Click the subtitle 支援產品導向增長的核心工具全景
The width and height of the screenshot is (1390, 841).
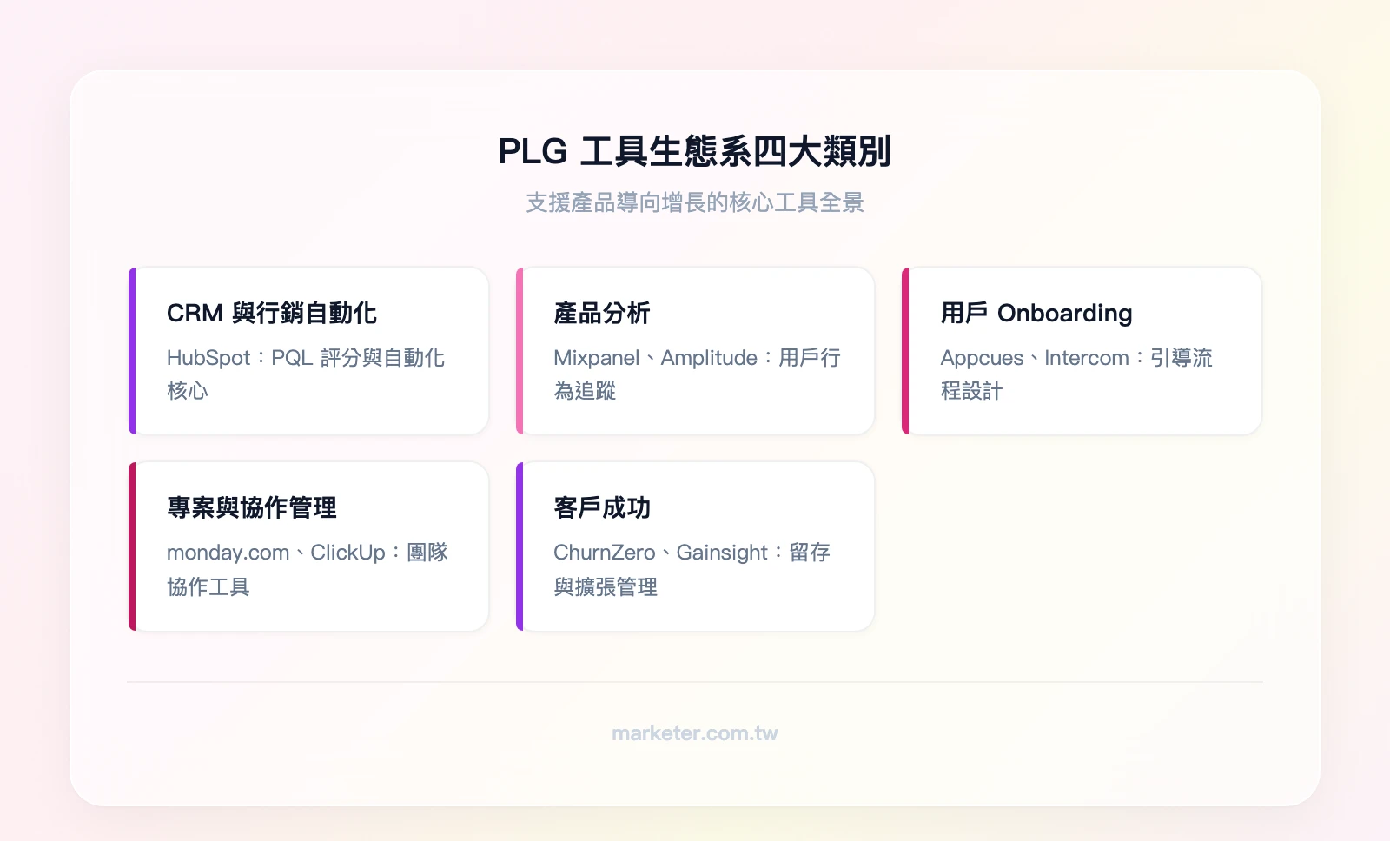pyautogui.click(x=695, y=202)
